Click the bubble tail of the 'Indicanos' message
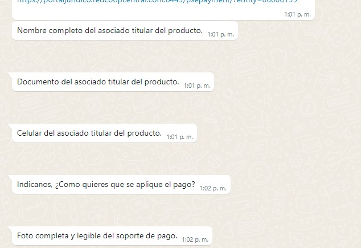The height and width of the screenshot is (248, 361). coord(10,178)
